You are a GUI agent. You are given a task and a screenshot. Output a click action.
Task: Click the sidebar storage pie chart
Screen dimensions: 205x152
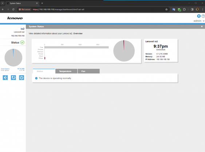[13, 58]
